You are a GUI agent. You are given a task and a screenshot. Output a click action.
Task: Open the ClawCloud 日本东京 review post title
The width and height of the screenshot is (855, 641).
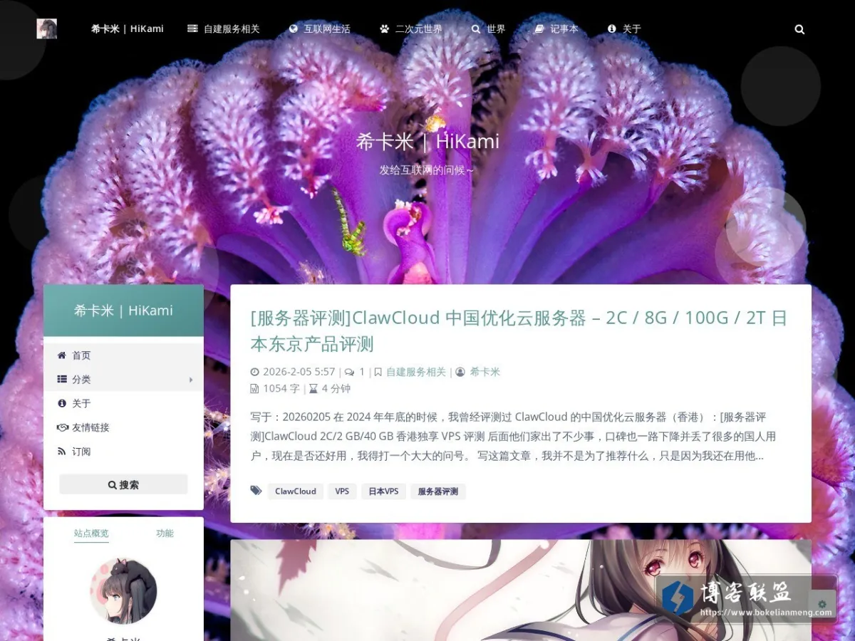pos(519,331)
